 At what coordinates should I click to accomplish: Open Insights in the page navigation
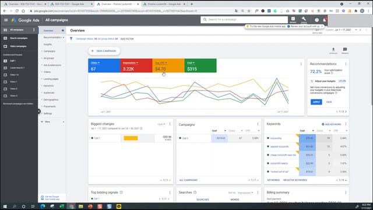tap(48, 44)
